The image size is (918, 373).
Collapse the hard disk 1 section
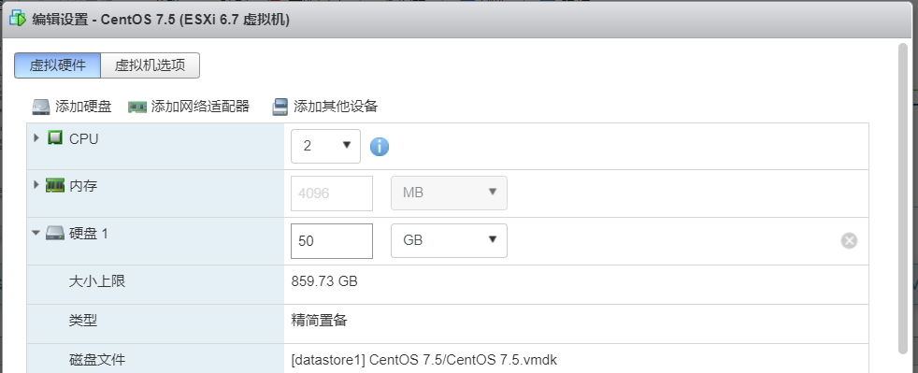[x=36, y=233]
